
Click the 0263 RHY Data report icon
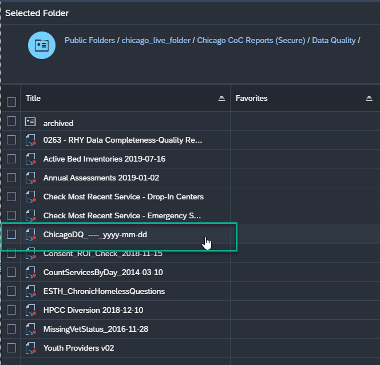[x=30, y=140]
